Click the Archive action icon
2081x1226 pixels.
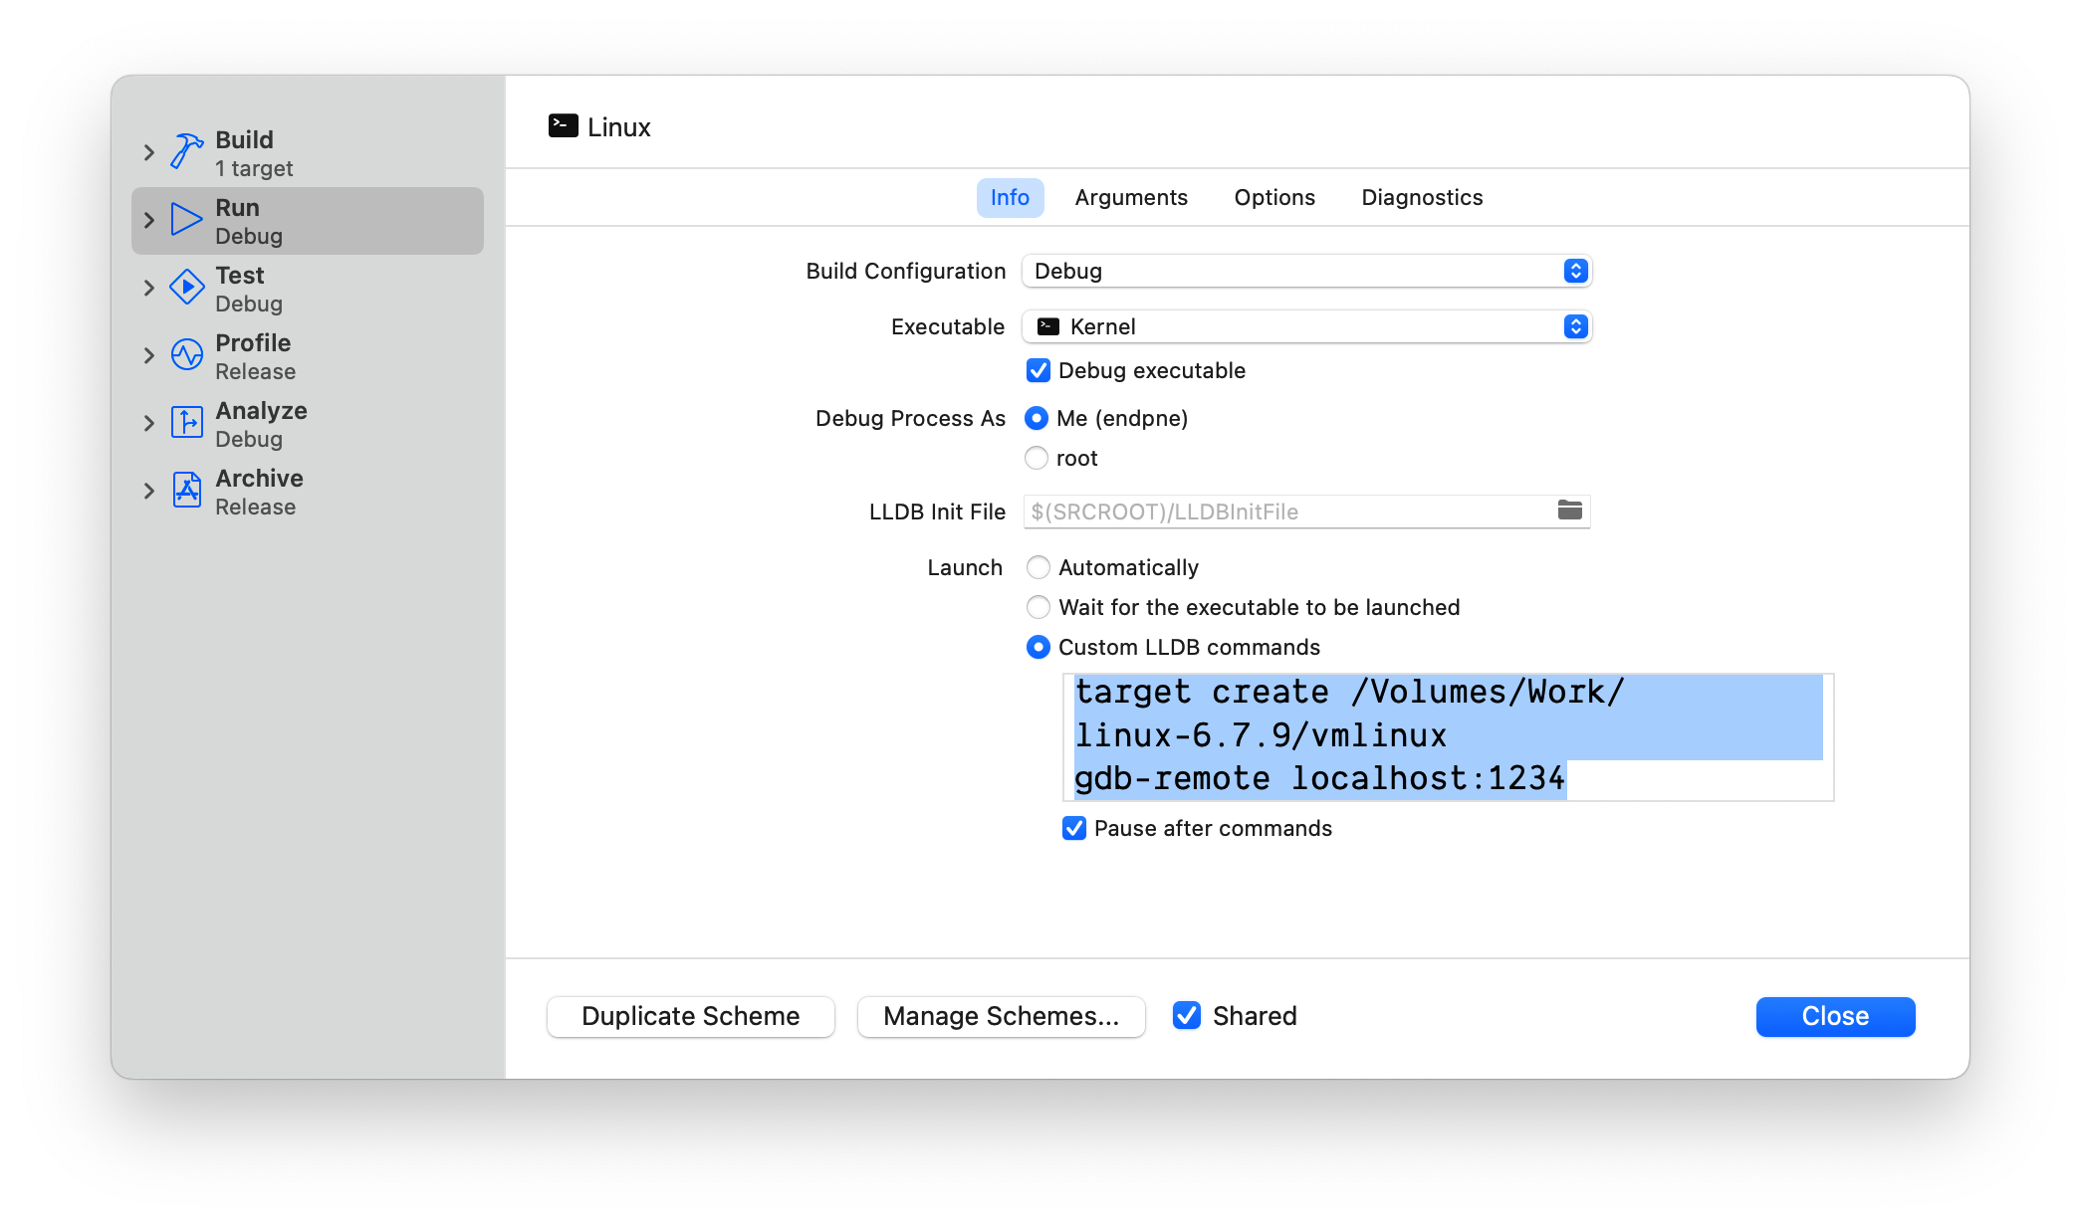coord(186,491)
